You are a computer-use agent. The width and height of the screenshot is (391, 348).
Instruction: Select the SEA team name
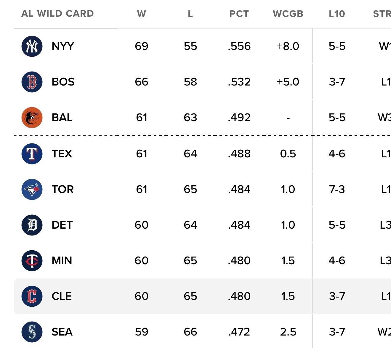tap(62, 332)
